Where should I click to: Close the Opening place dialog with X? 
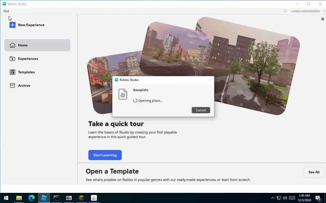(x=210, y=80)
